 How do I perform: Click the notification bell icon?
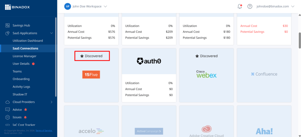click(x=240, y=6)
